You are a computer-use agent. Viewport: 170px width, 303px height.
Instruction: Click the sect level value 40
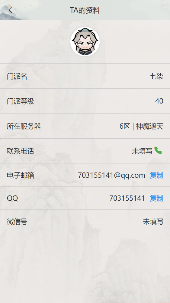coord(159,101)
